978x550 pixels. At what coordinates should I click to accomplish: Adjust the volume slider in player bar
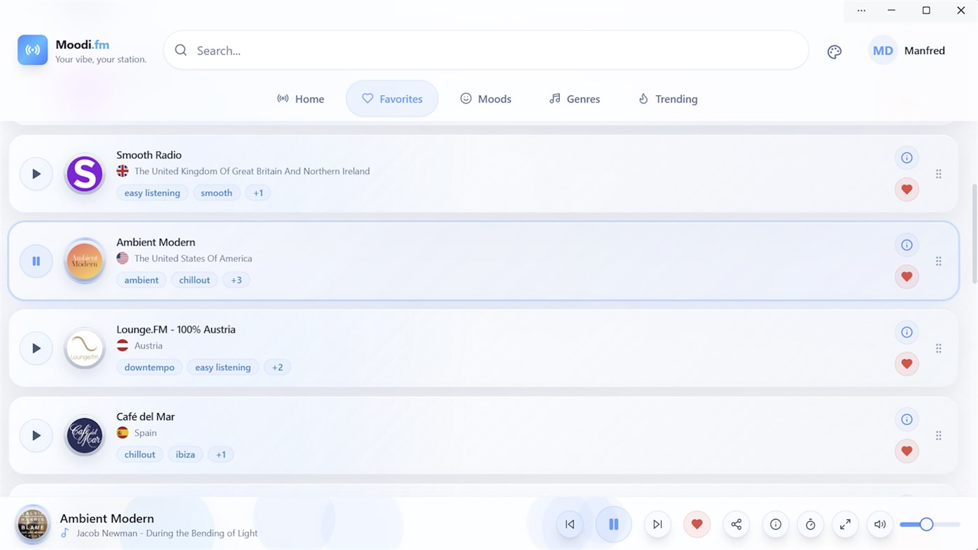(x=930, y=524)
